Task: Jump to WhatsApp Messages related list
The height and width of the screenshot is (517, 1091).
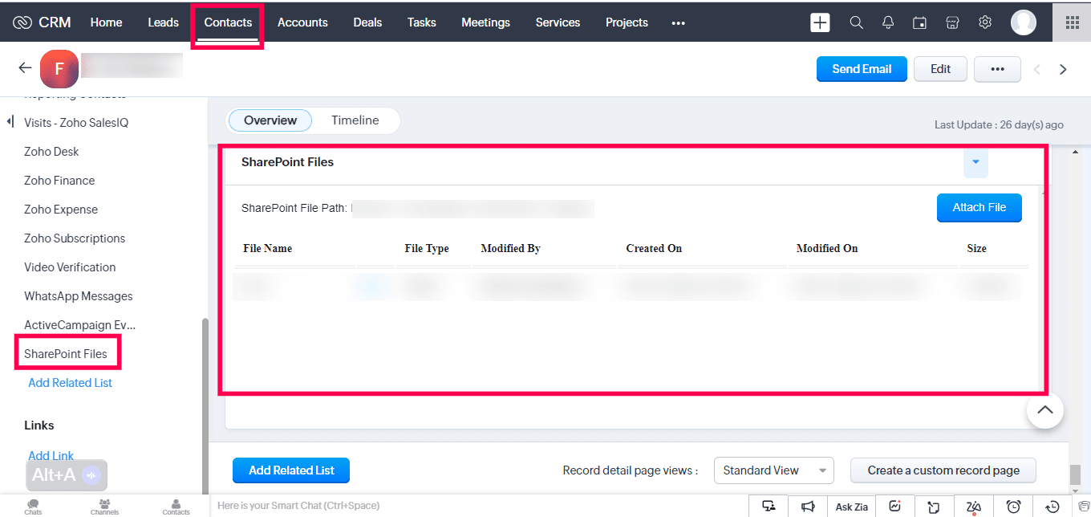Action: [x=79, y=296]
